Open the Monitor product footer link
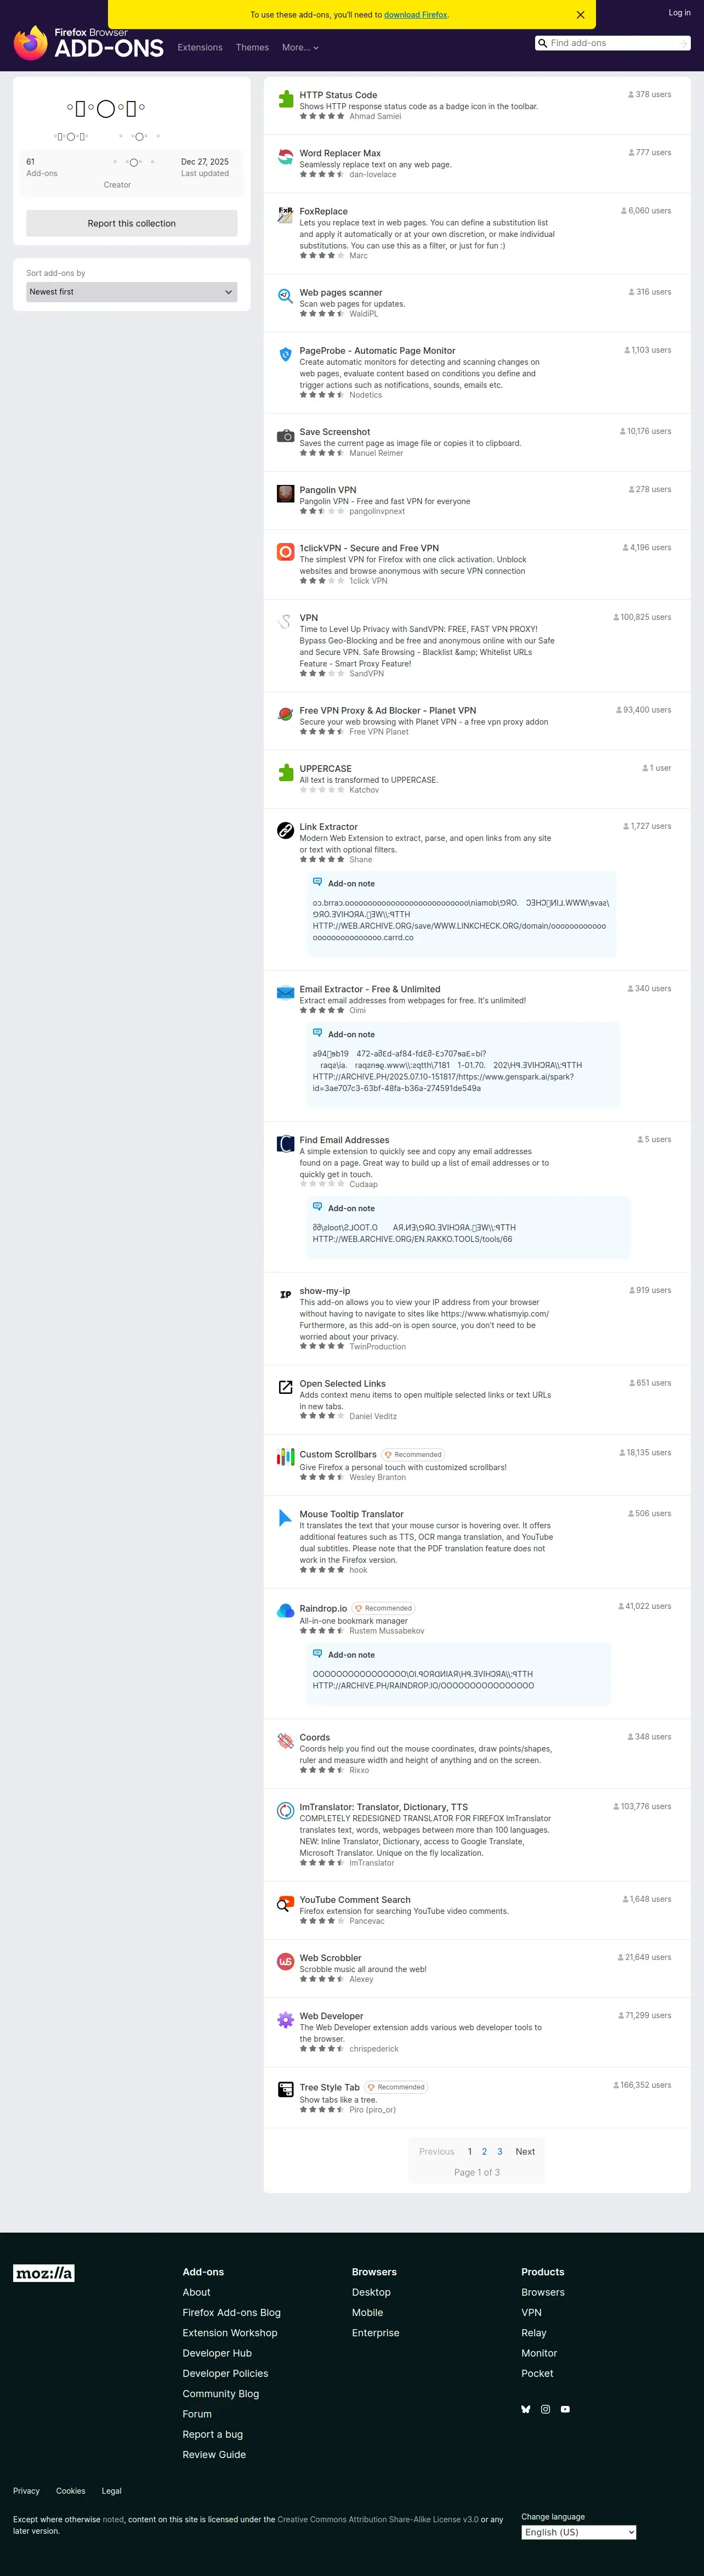The image size is (704, 2576). click(539, 2353)
